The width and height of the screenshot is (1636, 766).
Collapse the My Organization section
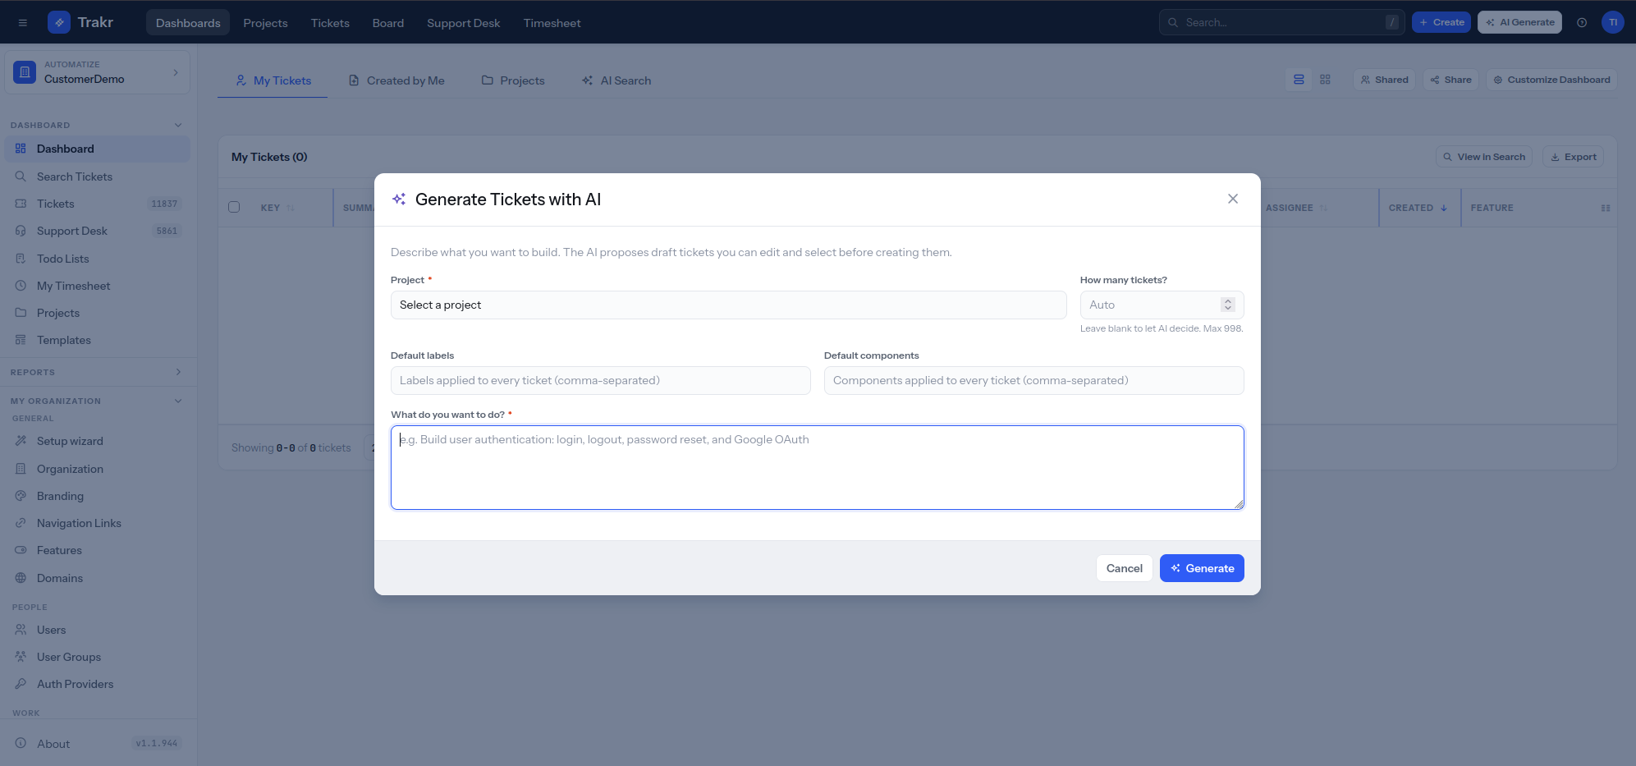[178, 401]
